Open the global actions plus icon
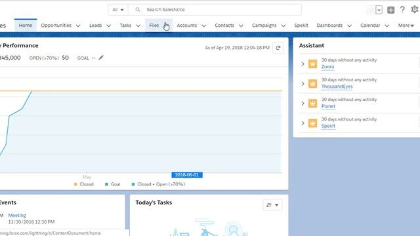The height and width of the screenshot is (236, 420). (x=391, y=10)
